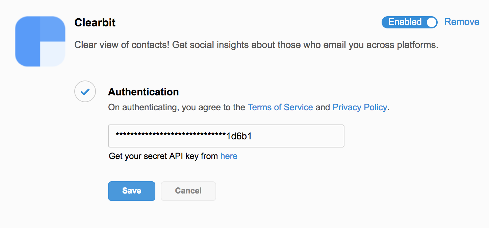Save the authentication settings
Screen dimensions: 489x228
tap(132, 191)
